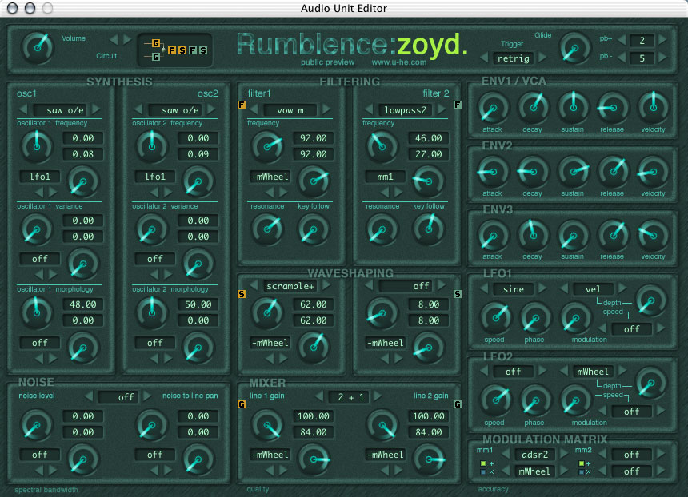
Task: Click left arrow beside noise type off
Action: [89, 396]
